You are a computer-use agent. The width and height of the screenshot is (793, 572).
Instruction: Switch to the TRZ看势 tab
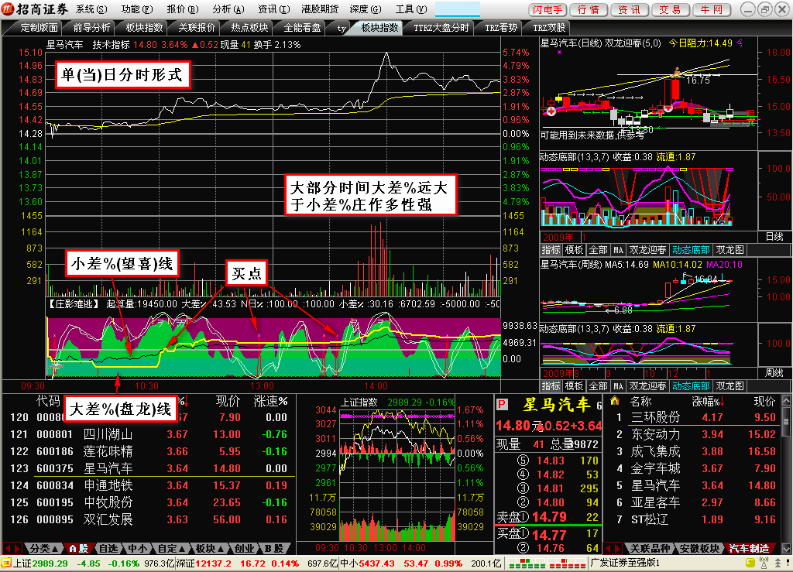coord(501,28)
